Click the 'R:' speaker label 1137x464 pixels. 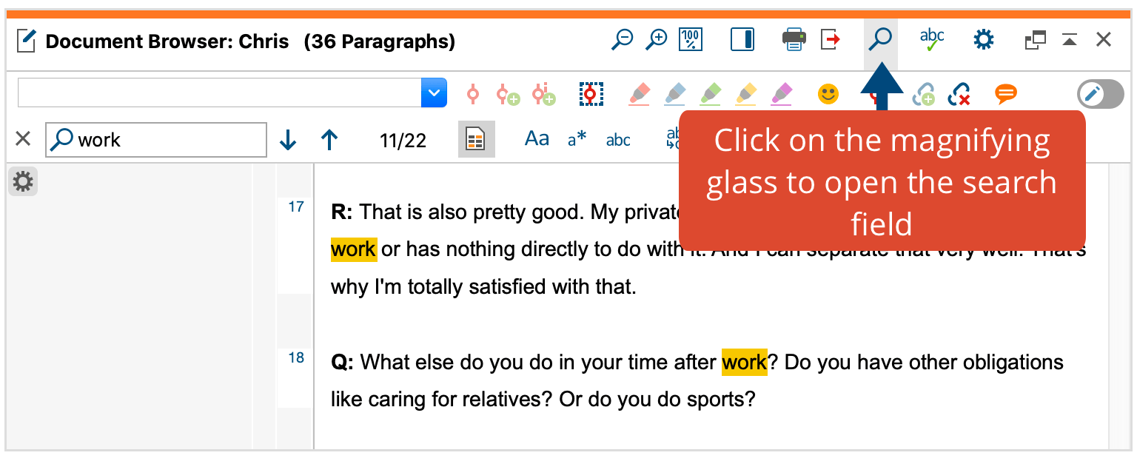coord(342,213)
